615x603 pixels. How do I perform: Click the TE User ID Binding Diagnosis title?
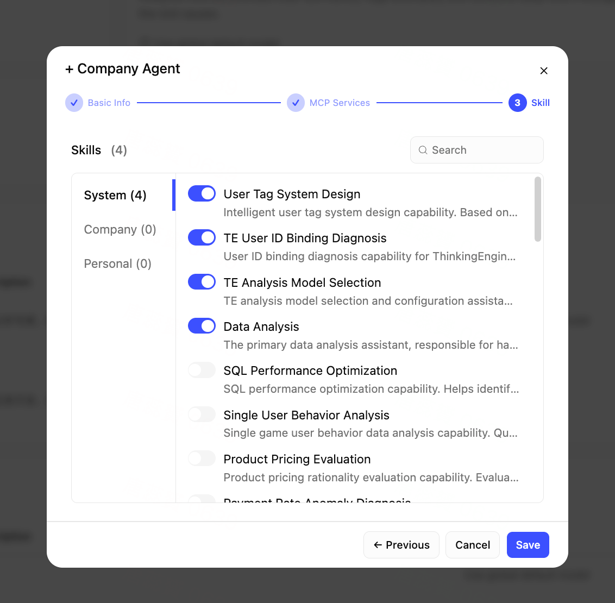(x=305, y=238)
